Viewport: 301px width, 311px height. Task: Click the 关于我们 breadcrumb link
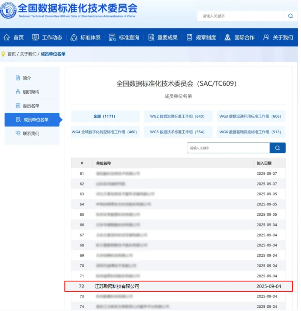pyautogui.click(x=28, y=54)
